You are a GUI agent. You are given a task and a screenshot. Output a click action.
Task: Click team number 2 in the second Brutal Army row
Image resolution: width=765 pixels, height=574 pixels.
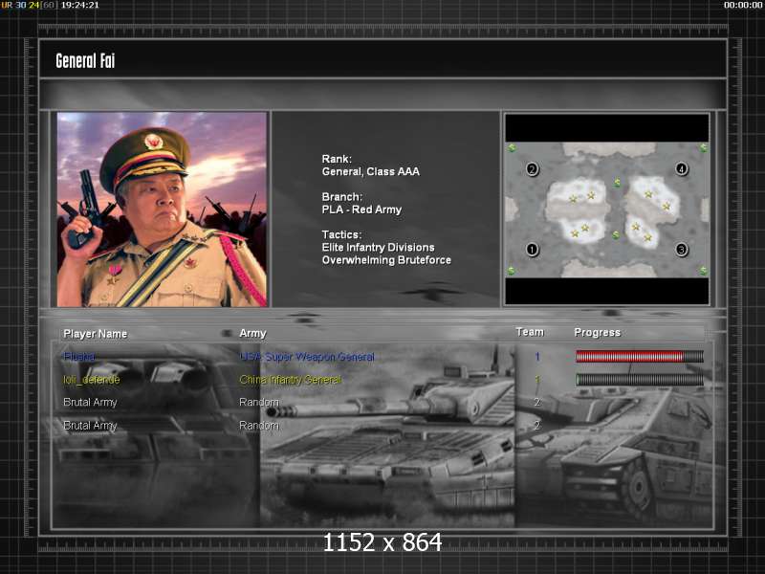point(537,425)
